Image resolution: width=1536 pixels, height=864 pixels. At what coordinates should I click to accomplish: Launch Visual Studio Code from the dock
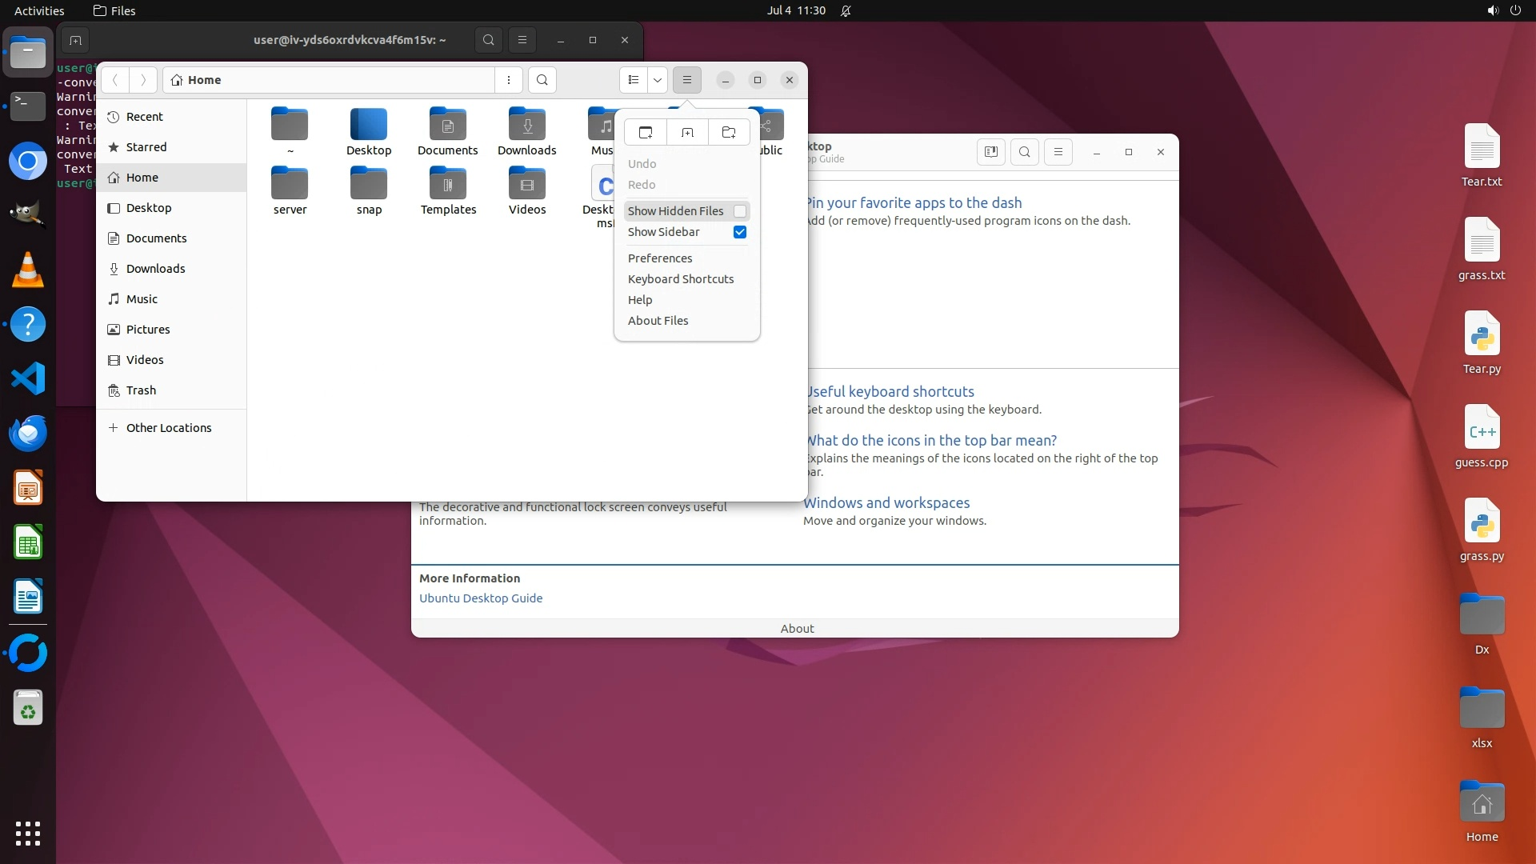(28, 378)
